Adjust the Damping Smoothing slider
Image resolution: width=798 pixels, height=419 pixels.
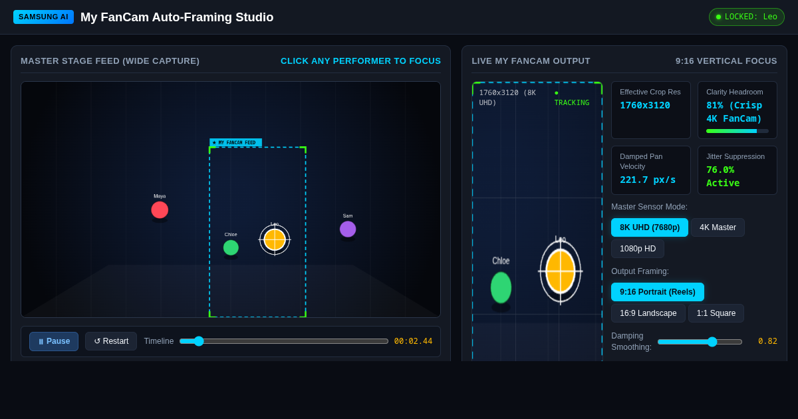[700, 342]
